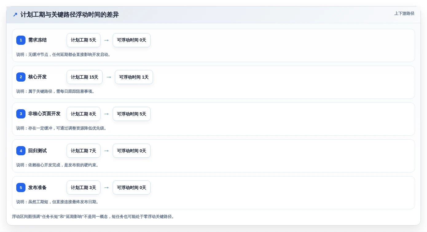Select the 非核心页面开发 task name
Image resolution: width=427 pixels, height=232 pixels.
(44, 114)
